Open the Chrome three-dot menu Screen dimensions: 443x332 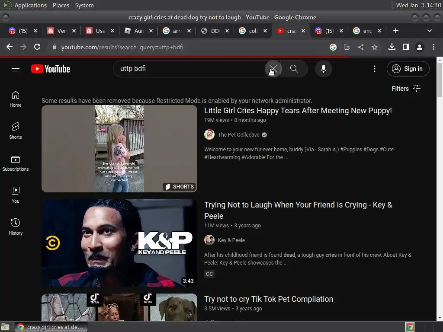tap(433, 47)
